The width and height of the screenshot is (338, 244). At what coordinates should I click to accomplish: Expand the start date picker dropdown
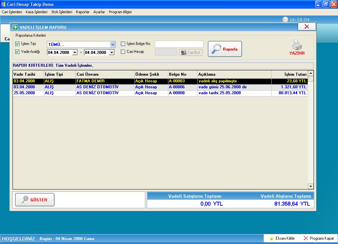[x=74, y=52]
